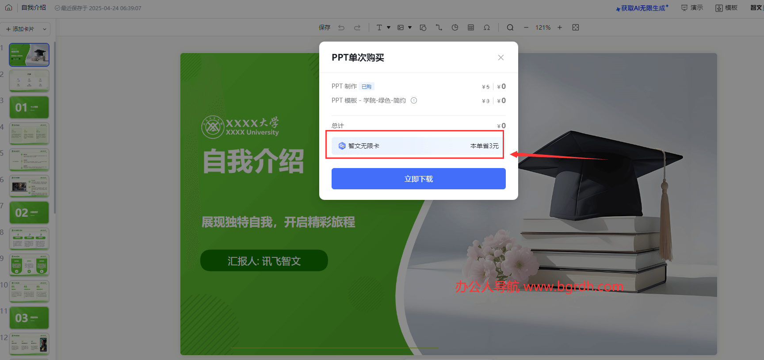Select slide 6 thumbnail
Viewport: 764px width, 360px height.
(29, 186)
